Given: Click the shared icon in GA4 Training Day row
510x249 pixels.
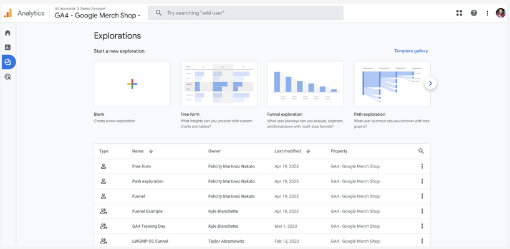Looking at the screenshot, I should pos(103,226).
